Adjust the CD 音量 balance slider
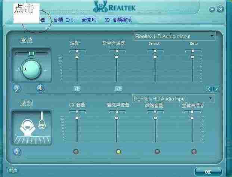232x177 pixels. pos(77,112)
